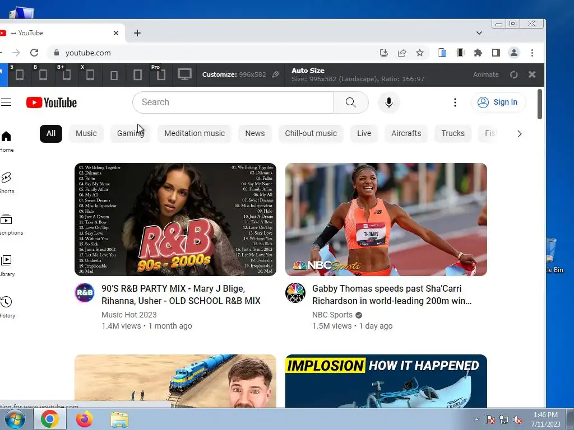This screenshot has height=430, width=574.
Task: Open the IMPLOSION HOW IT HAPPENED thumbnail
Action: coord(386,381)
